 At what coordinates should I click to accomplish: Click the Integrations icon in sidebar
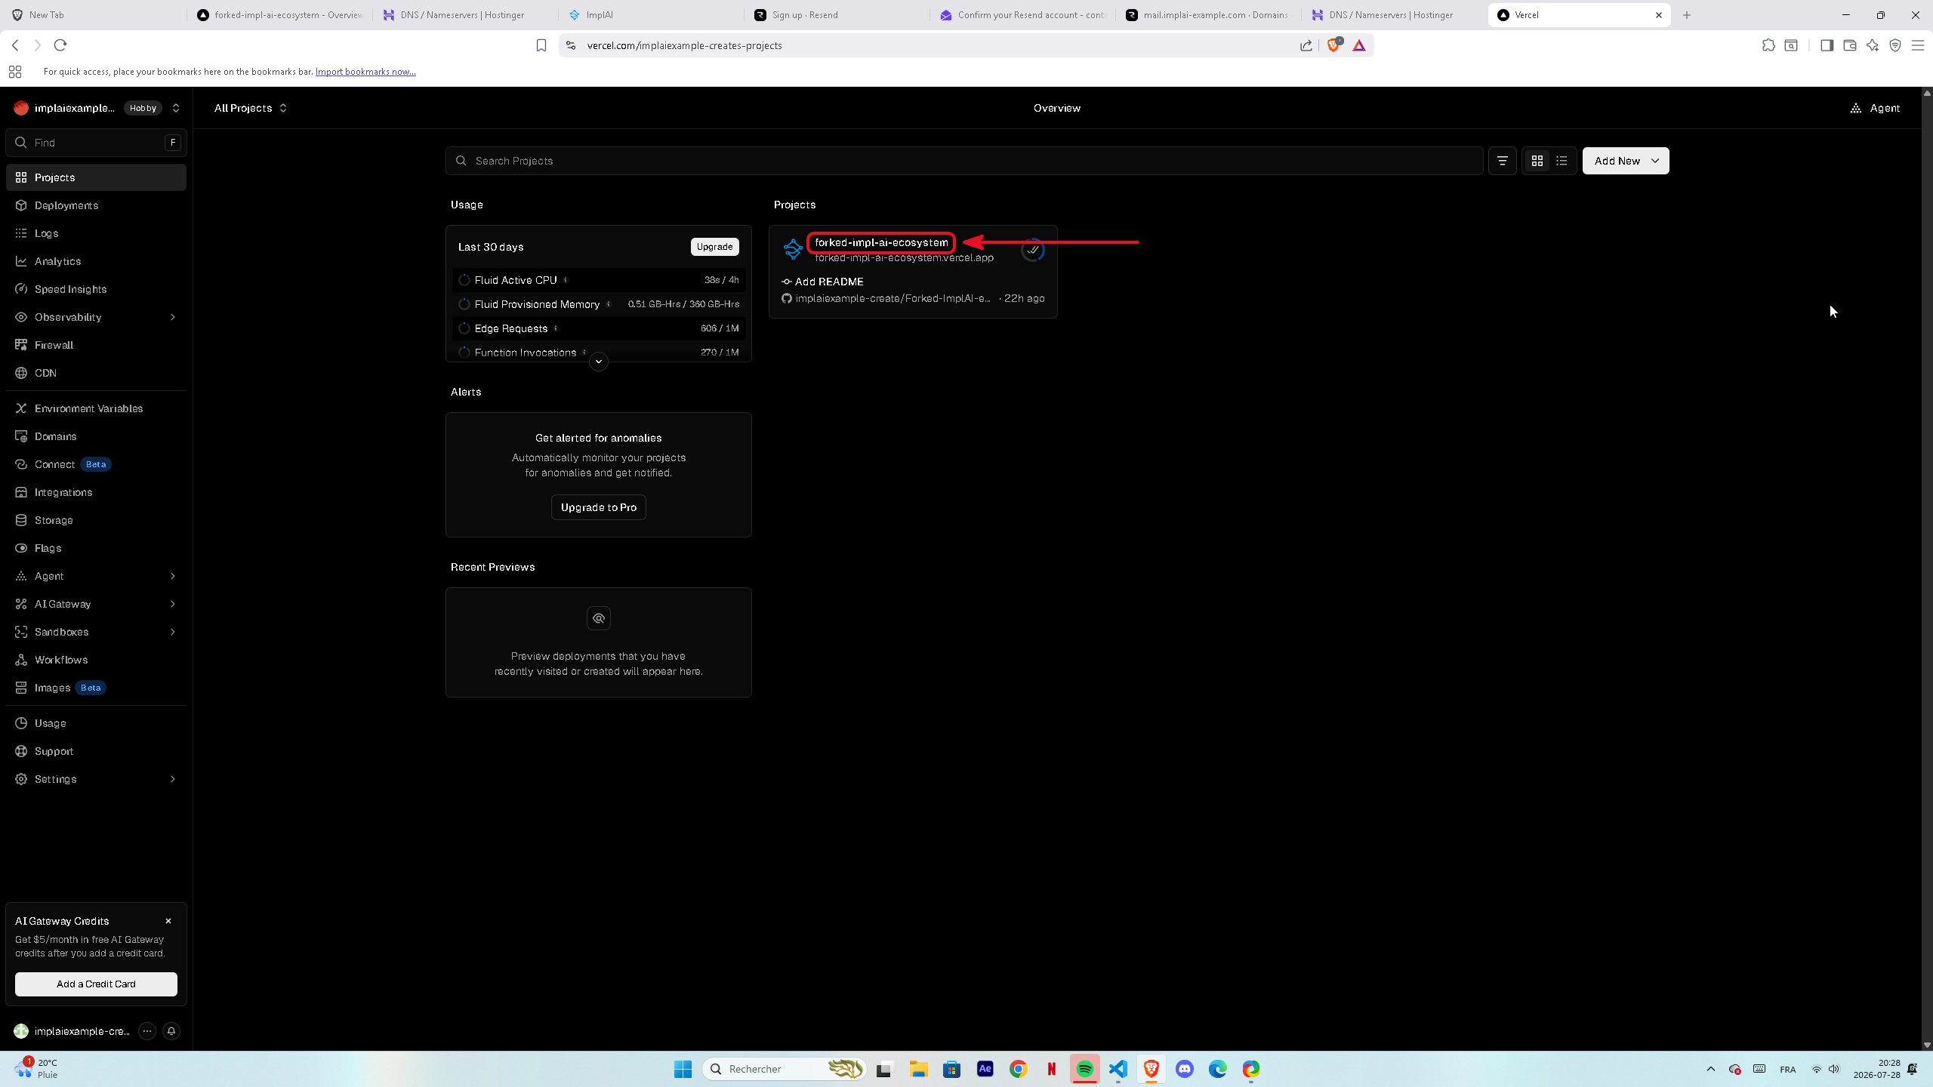click(21, 492)
